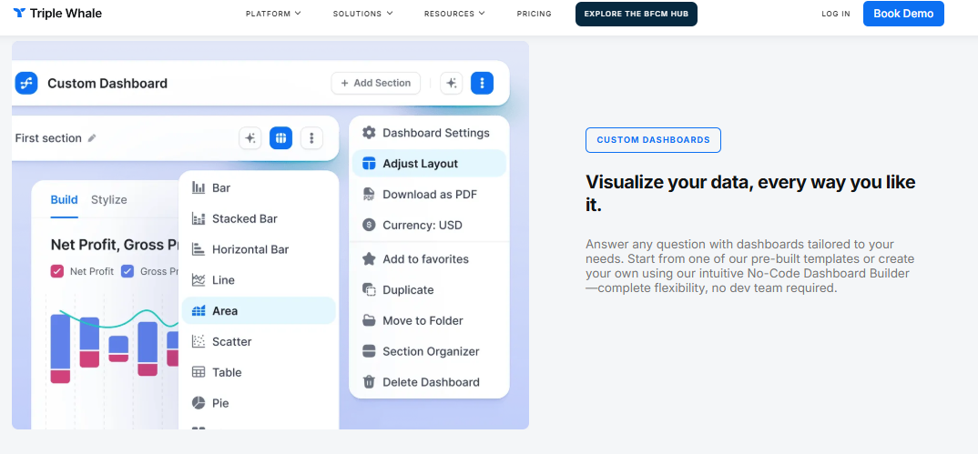Select Delete Dashboard menu entry
The image size is (978, 454).
coord(429,382)
